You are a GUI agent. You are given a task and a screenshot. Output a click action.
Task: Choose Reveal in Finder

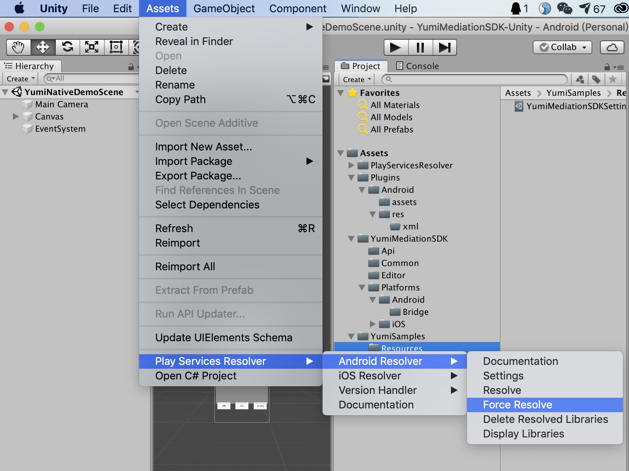[x=231, y=41]
